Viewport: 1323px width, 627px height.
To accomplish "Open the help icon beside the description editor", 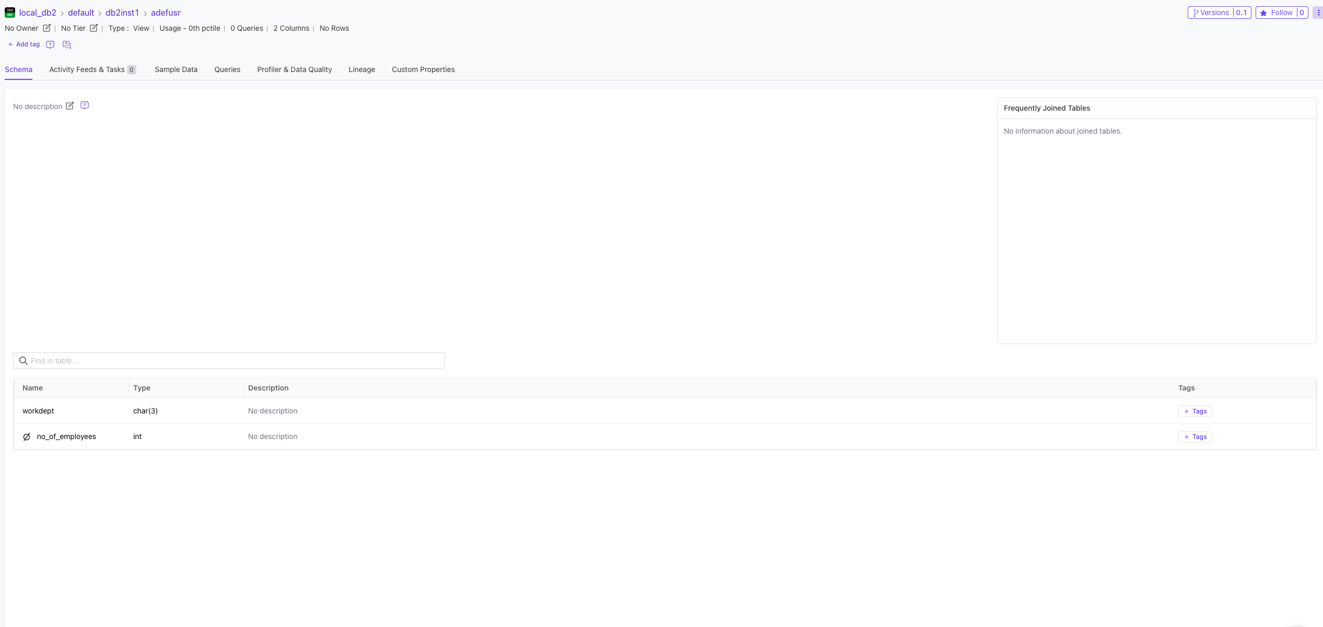I will pyautogui.click(x=84, y=105).
